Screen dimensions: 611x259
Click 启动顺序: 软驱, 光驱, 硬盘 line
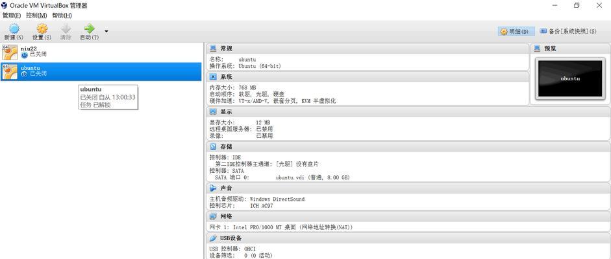[x=247, y=95]
